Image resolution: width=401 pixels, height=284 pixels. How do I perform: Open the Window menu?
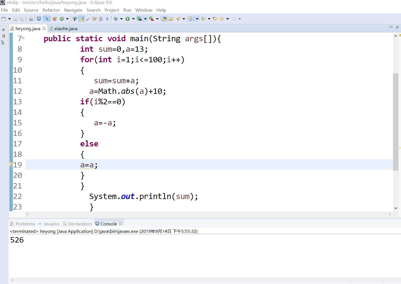click(x=144, y=10)
